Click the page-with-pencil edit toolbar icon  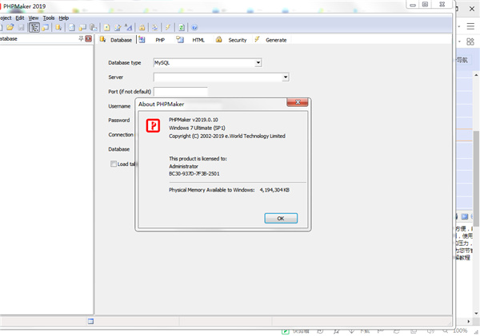coord(118,27)
